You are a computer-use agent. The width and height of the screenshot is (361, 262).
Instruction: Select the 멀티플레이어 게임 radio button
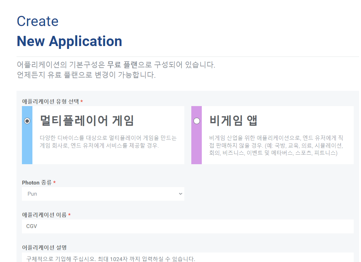(x=27, y=121)
